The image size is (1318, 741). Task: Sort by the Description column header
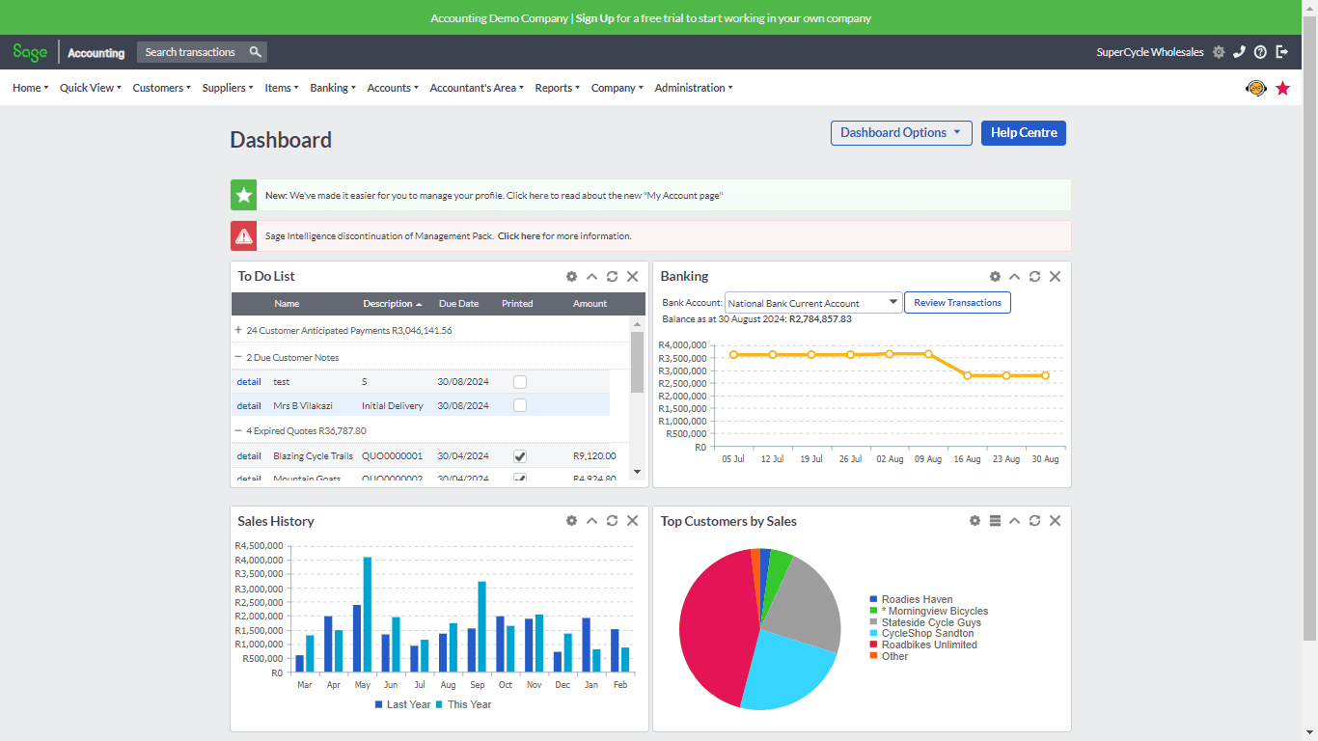(x=392, y=304)
